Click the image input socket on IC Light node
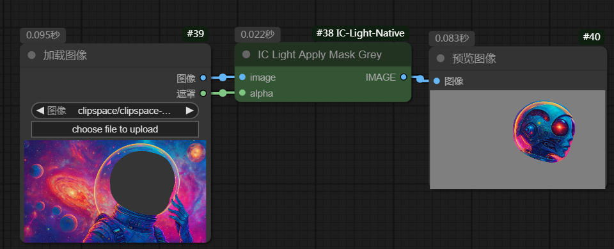The width and height of the screenshot is (614, 249). click(x=242, y=77)
